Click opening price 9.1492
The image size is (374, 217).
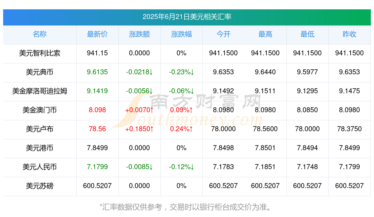pos(223,91)
